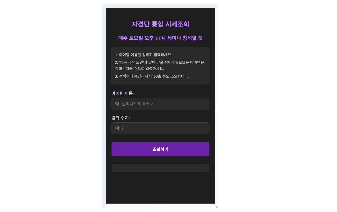
Task: Click the bottom horizontal resize handle icon
Action: click(160, 207)
